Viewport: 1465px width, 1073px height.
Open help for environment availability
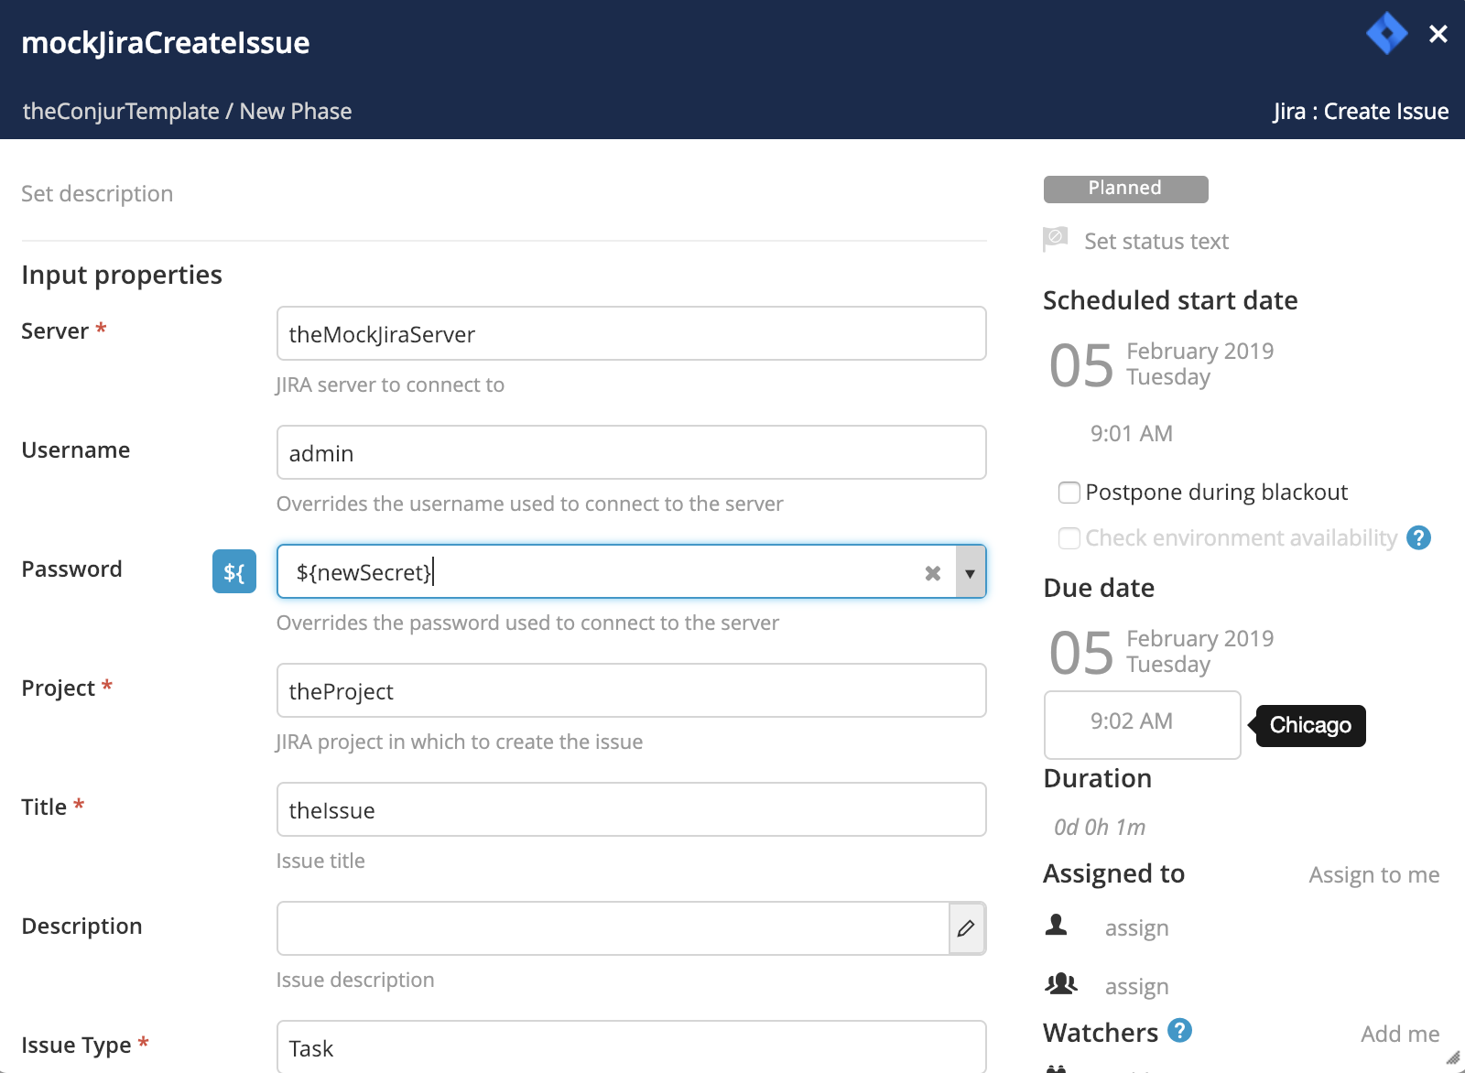[1418, 538]
